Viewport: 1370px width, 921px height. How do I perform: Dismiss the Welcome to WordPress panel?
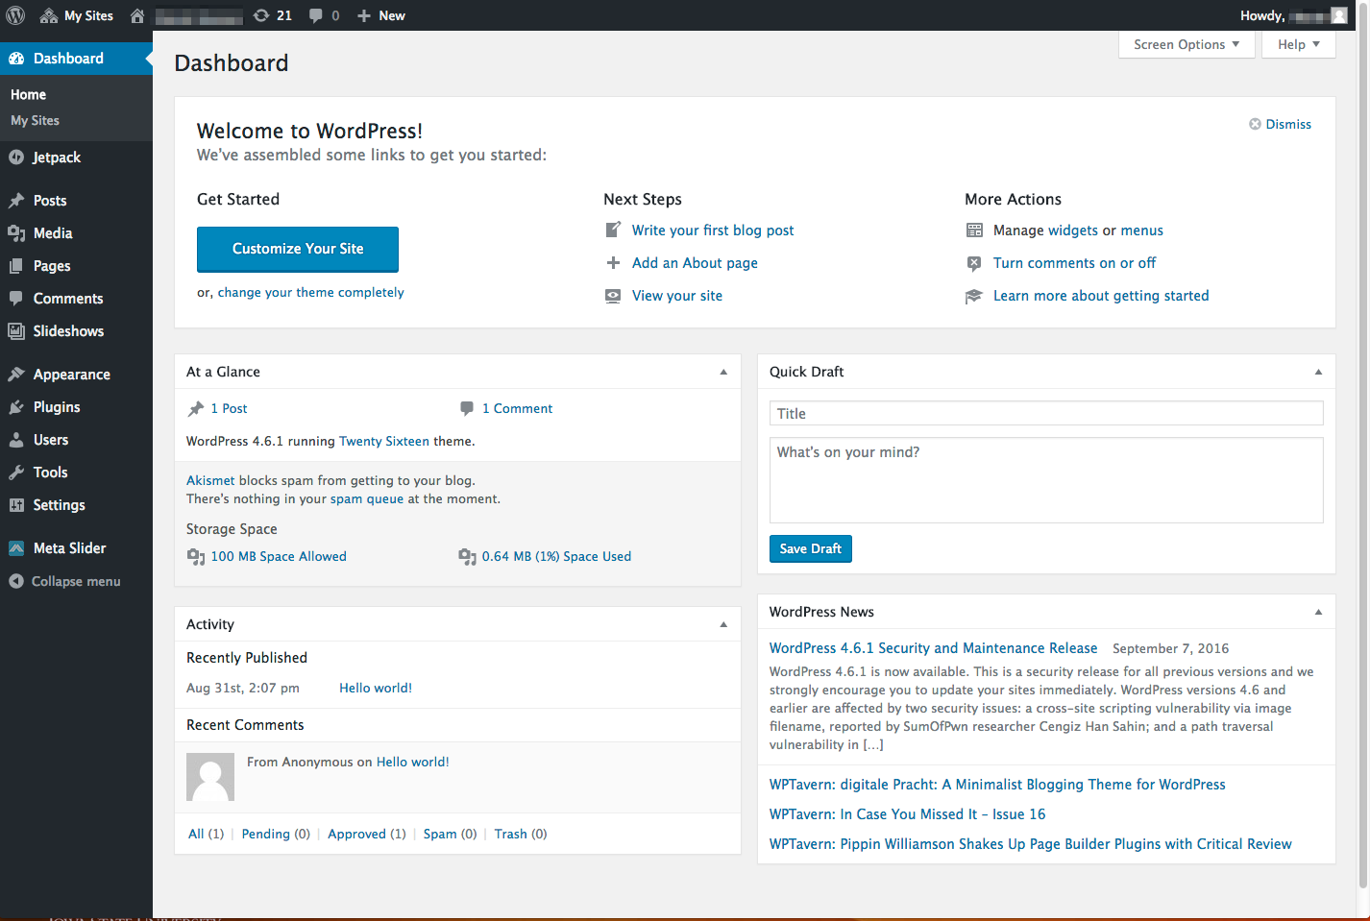[x=1280, y=124]
